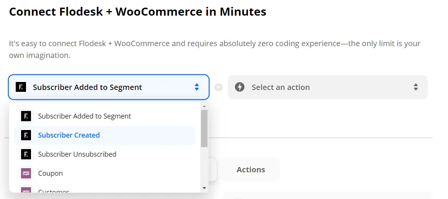Click Flodesk icon beside Subscriber Added to Segment option
The height and width of the screenshot is (199, 448).
[x=26, y=116]
